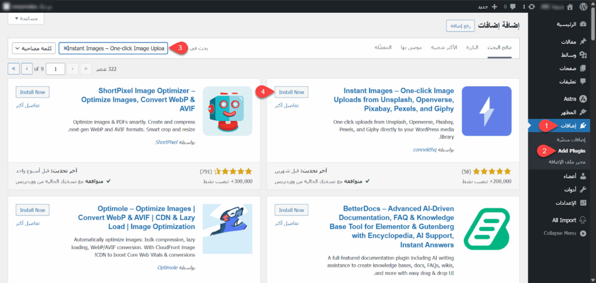
Task: Click the plus جديد new-content item
Action: [x=488, y=6]
